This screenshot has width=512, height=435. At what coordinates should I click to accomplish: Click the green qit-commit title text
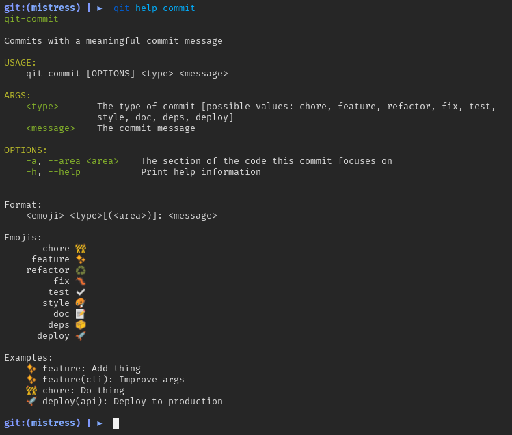[31, 19]
